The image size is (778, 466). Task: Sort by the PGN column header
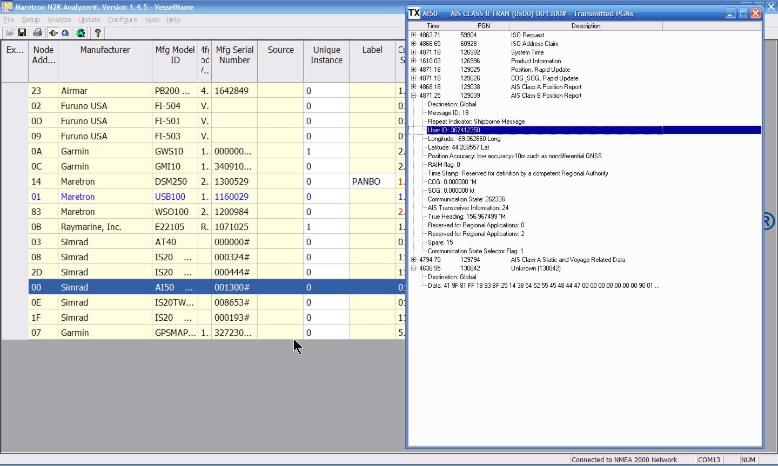pos(484,26)
